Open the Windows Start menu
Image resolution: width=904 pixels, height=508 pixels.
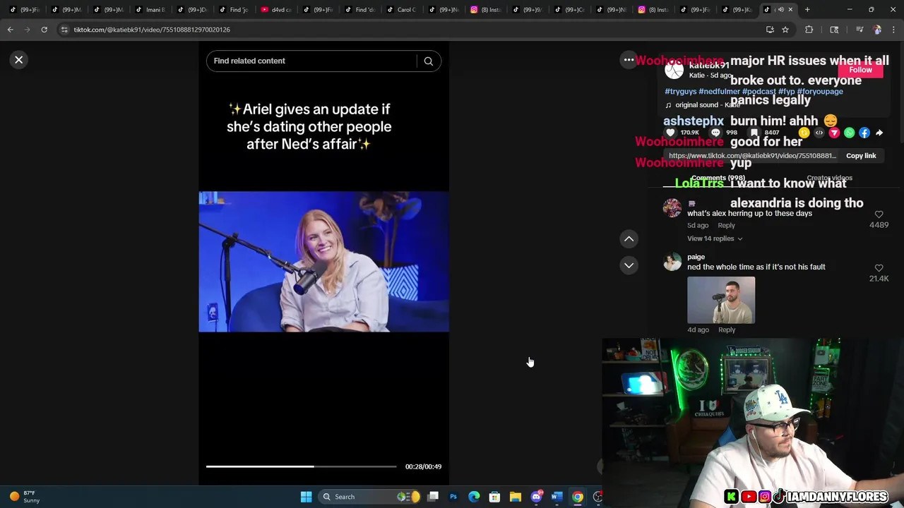click(x=306, y=497)
